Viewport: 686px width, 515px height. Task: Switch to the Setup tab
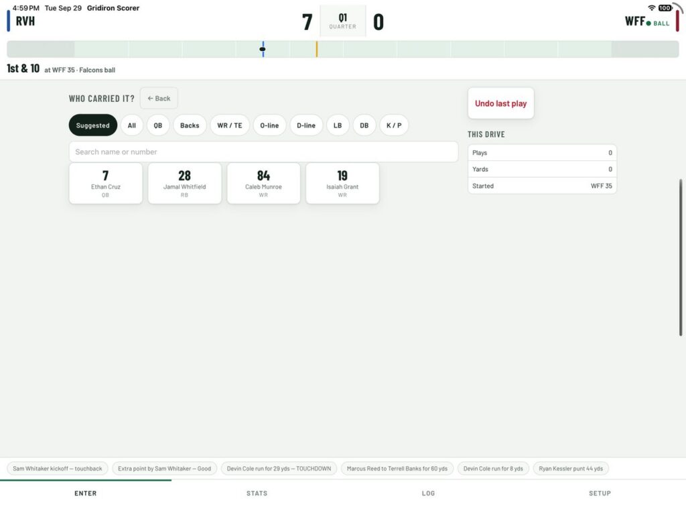pos(600,493)
